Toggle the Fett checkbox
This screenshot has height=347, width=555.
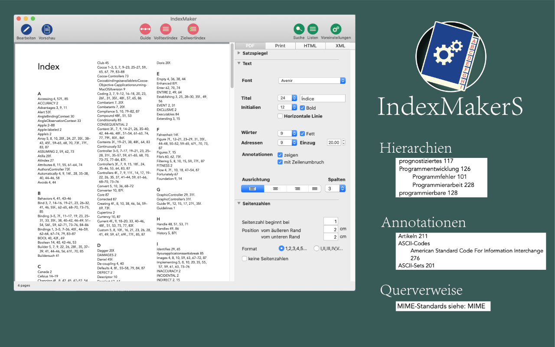(303, 134)
